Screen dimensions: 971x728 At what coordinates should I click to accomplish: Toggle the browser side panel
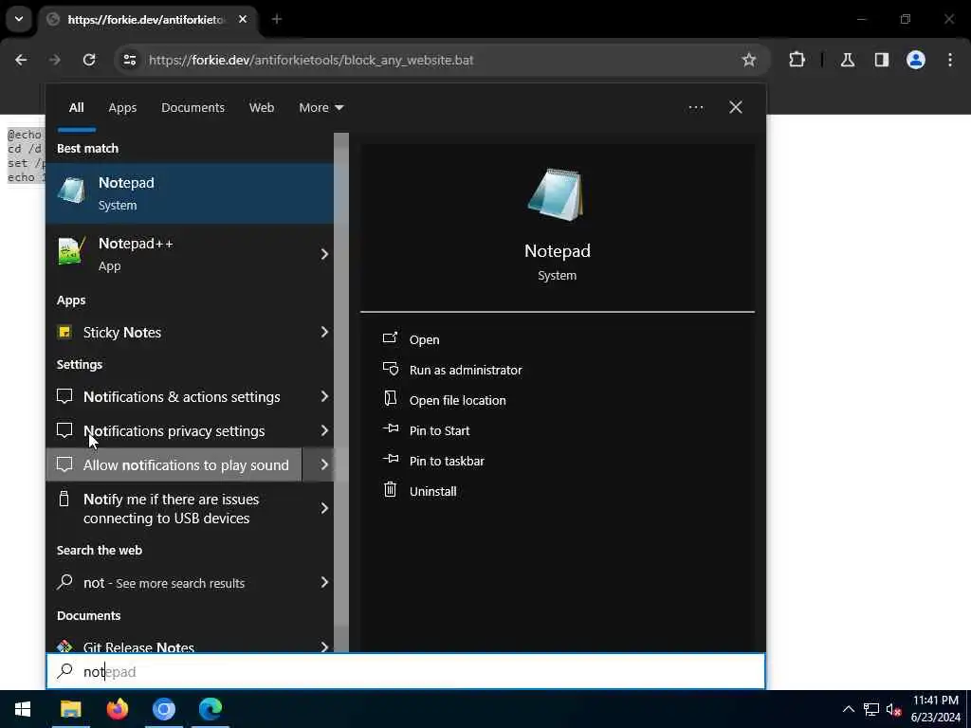tap(882, 60)
